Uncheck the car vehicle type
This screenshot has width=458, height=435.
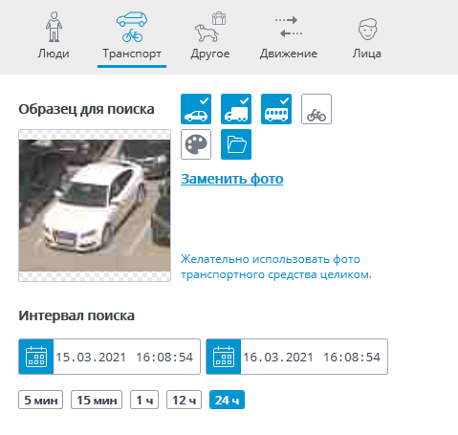click(x=196, y=109)
